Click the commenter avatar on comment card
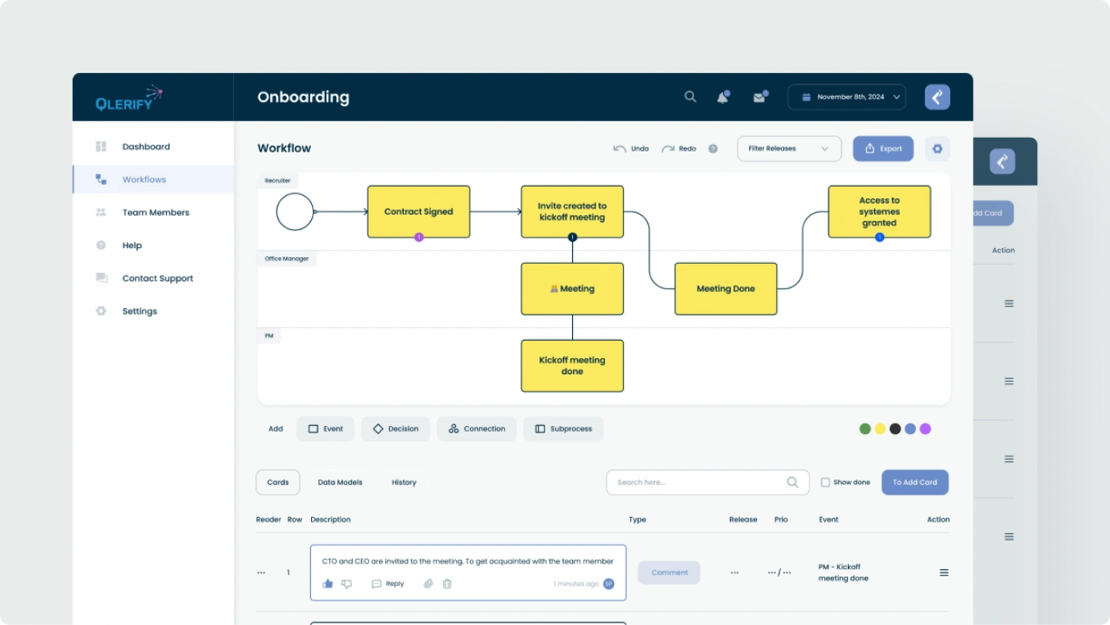This screenshot has width=1110, height=625. coord(608,584)
